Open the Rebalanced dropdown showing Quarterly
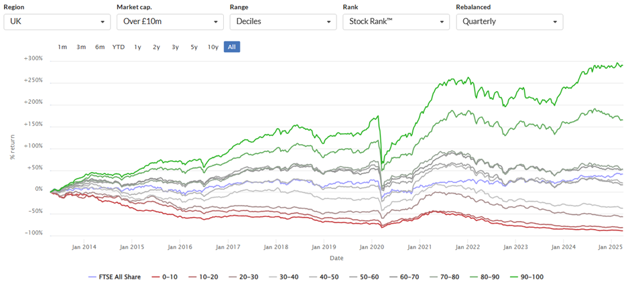 [x=509, y=21]
